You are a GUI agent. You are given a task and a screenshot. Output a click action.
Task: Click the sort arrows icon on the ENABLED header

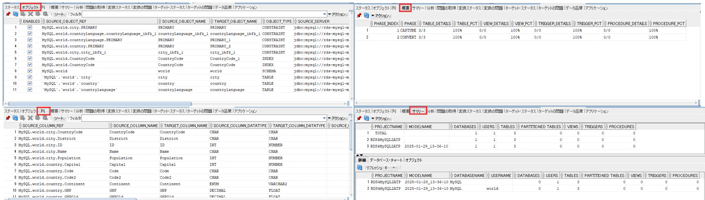pyautogui.click(x=20, y=21)
